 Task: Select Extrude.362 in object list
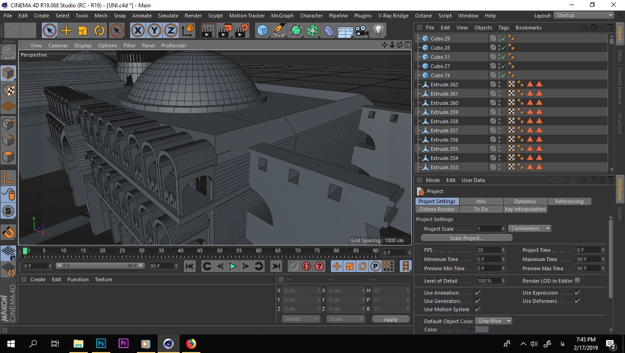click(x=444, y=85)
